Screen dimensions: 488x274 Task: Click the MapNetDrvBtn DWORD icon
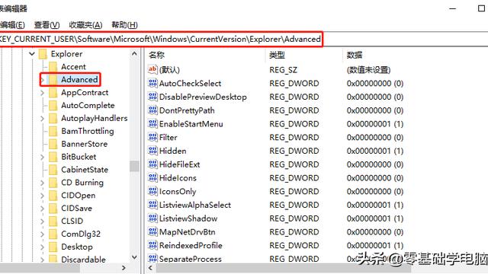pyautogui.click(x=152, y=231)
